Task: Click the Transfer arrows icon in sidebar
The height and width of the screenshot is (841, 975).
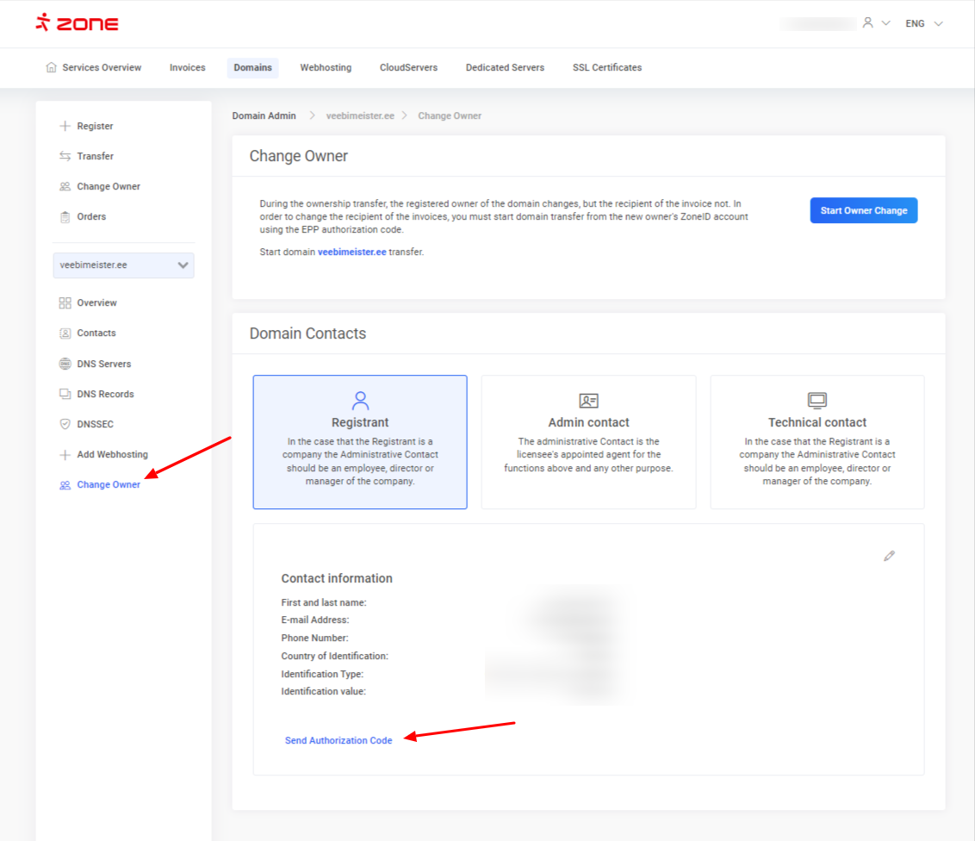Action: coord(65,156)
